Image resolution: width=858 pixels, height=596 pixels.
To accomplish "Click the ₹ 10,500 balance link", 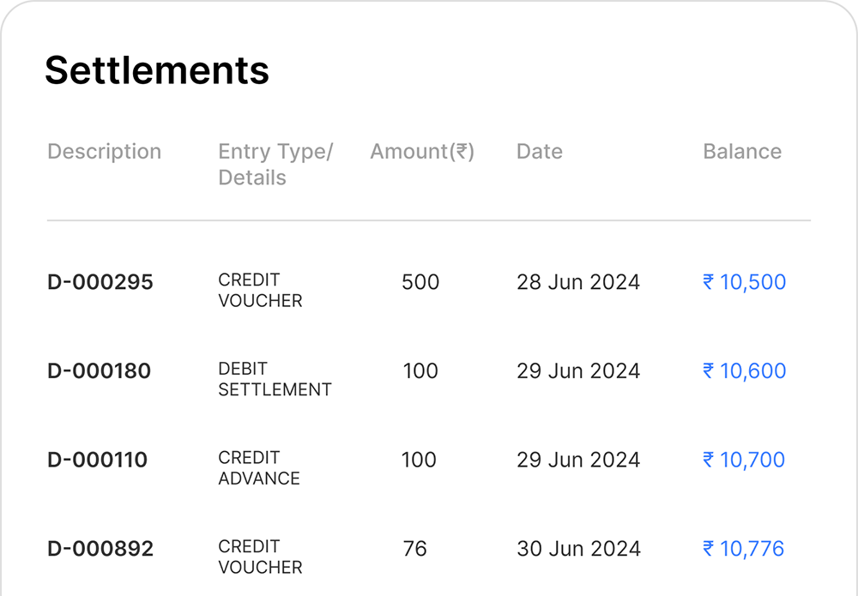I will pyautogui.click(x=744, y=282).
